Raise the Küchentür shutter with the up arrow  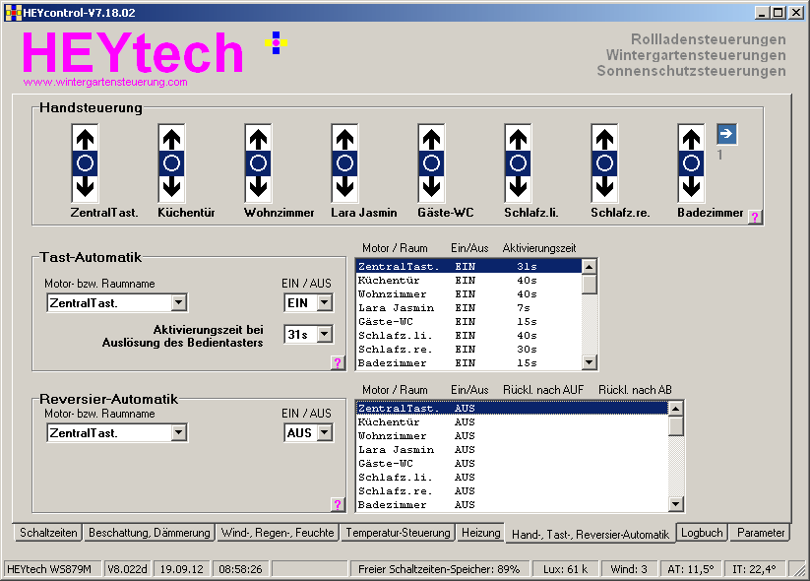[x=171, y=139]
